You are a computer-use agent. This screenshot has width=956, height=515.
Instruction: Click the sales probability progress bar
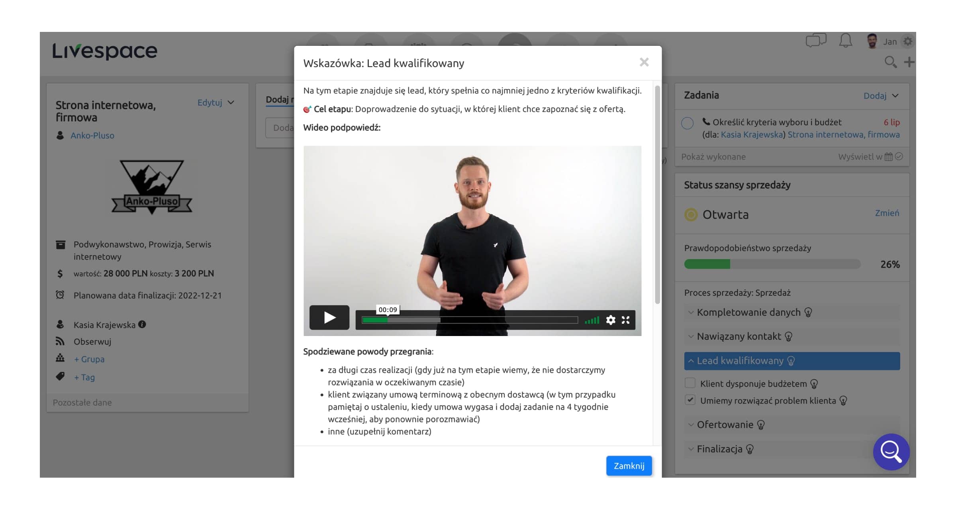click(772, 264)
